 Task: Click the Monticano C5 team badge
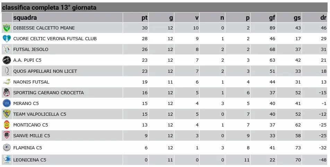[x=7, y=125]
